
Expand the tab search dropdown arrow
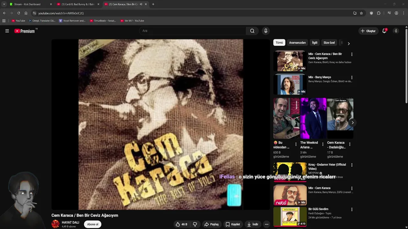pos(4,4)
